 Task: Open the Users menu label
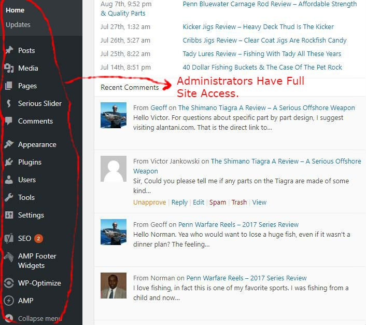pyautogui.click(x=27, y=180)
